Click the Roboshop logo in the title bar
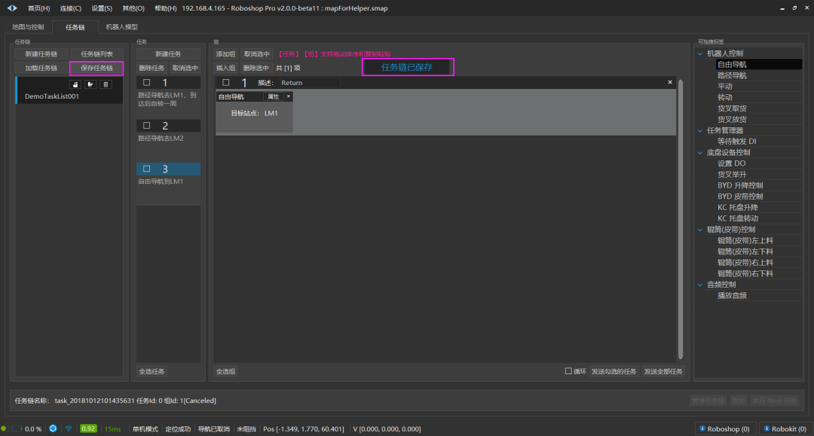 pos(12,8)
